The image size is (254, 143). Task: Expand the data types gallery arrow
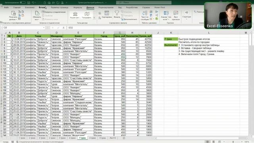[94, 18]
